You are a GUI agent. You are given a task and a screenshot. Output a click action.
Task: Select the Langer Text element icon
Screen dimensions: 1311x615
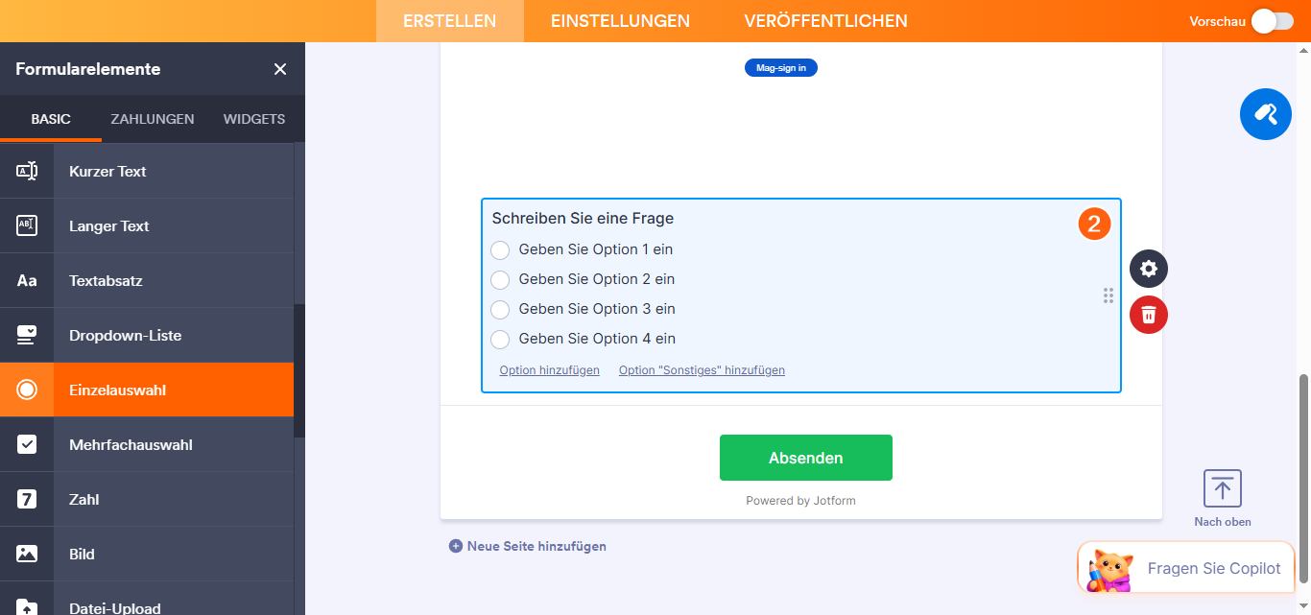[x=27, y=225]
